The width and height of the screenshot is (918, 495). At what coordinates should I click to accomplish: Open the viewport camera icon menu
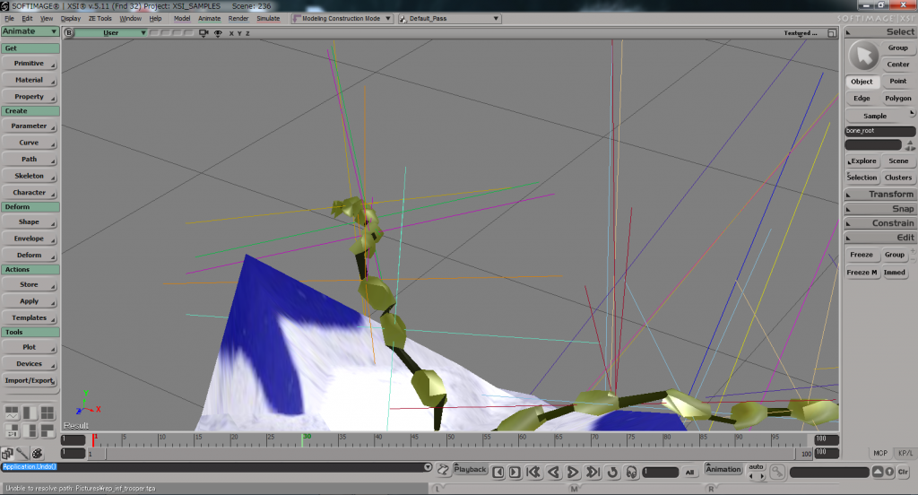[x=204, y=33]
